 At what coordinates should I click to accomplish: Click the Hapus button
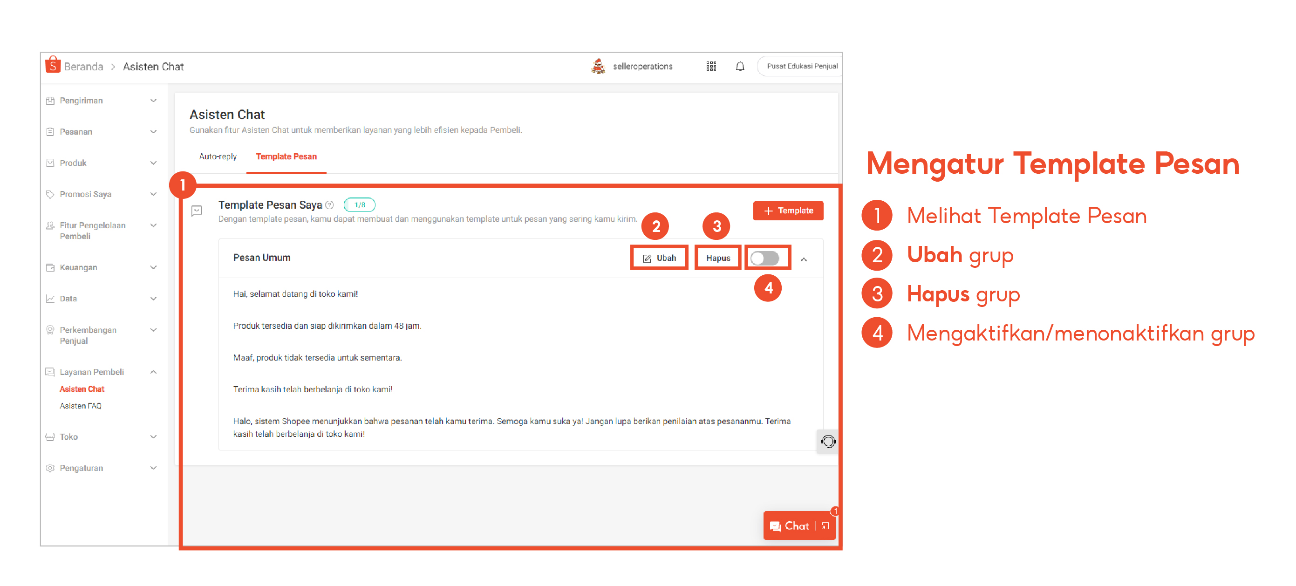717,258
